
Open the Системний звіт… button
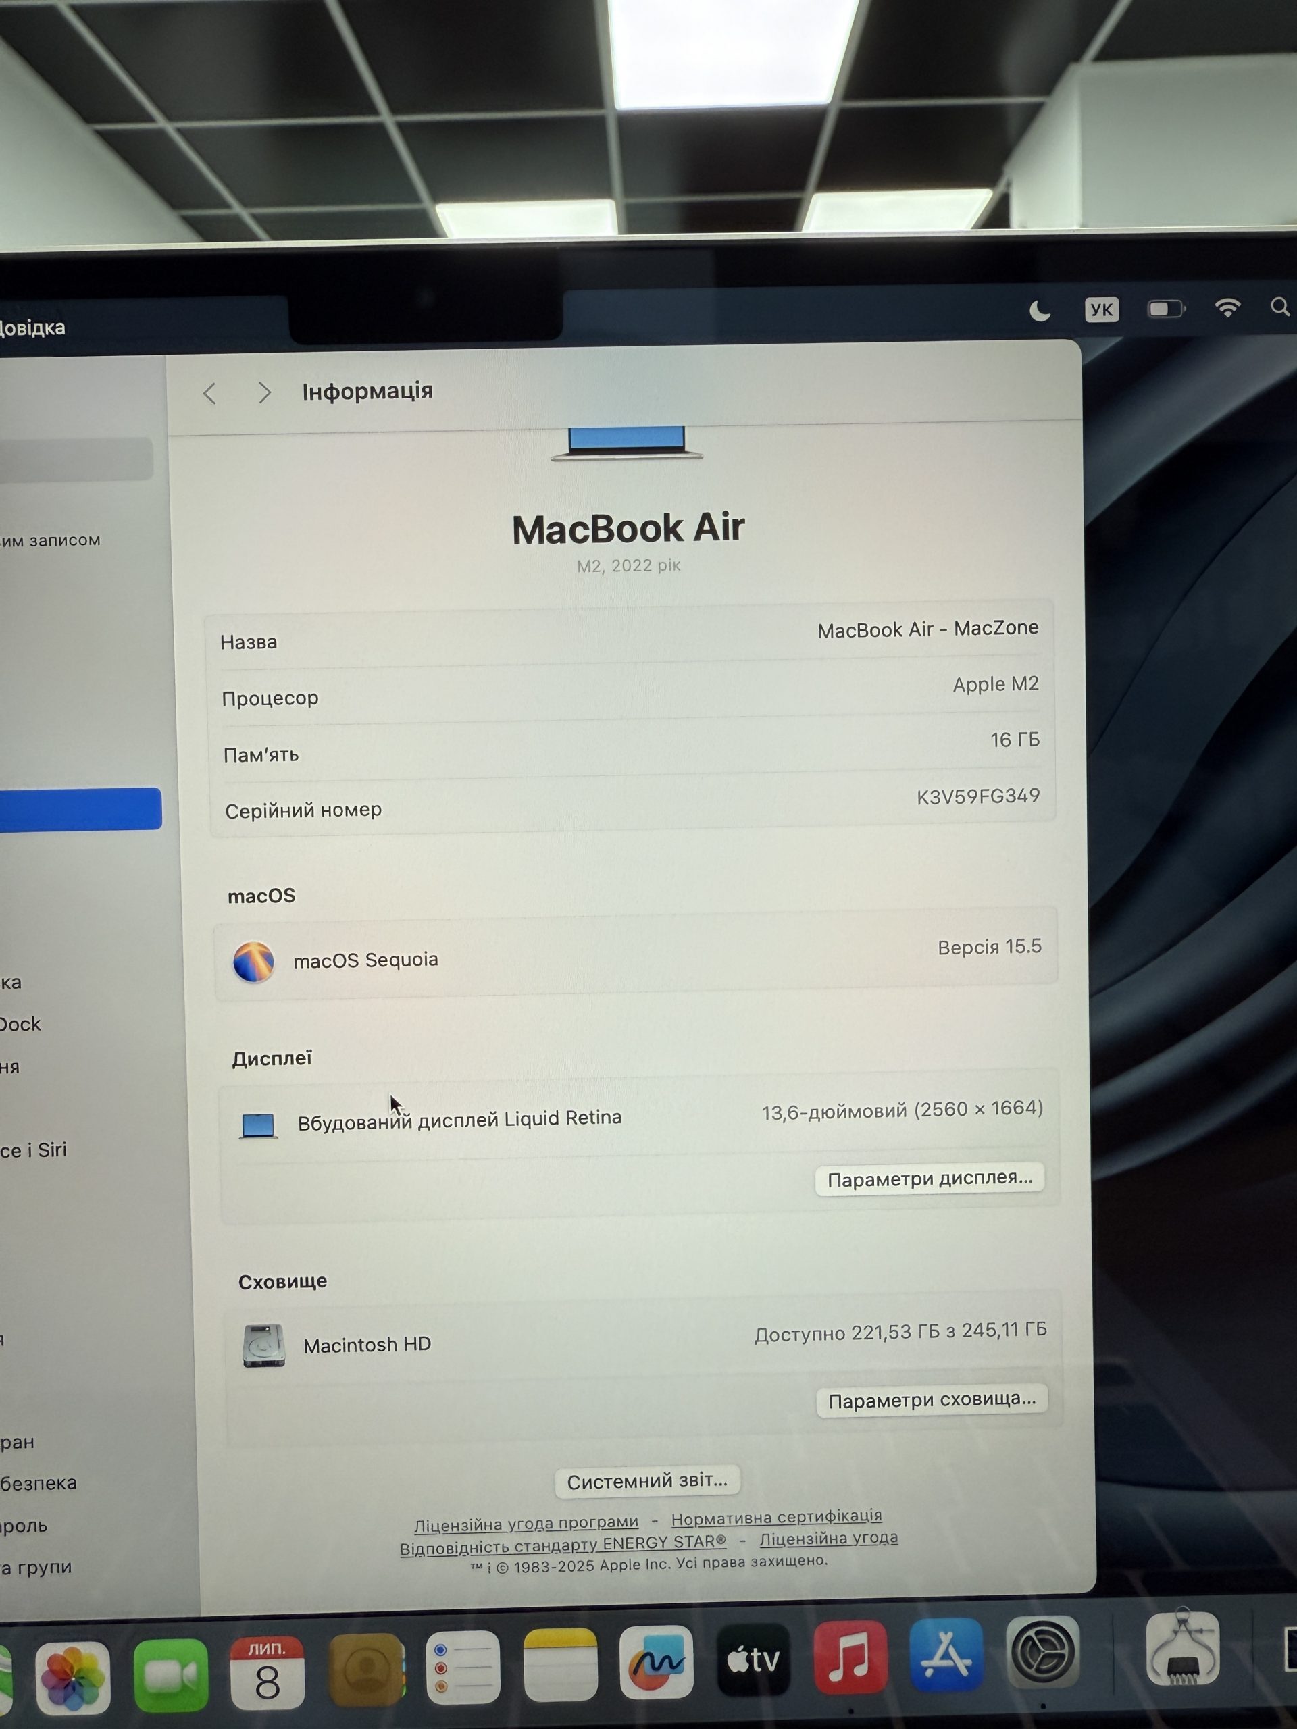pos(647,1481)
